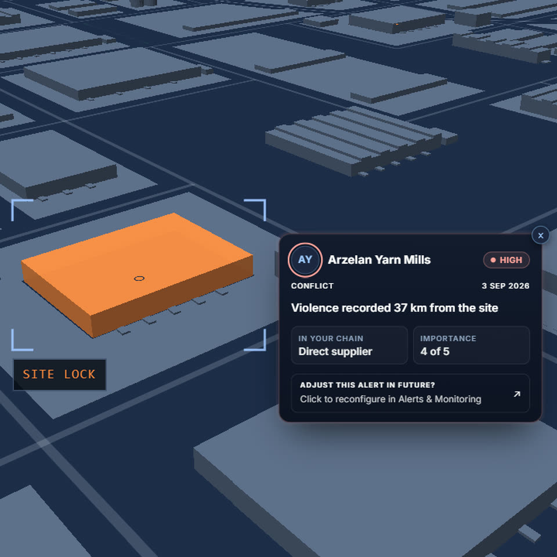Click the SITE LOCK label
The height and width of the screenshot is (557, 557).
pos(59,374)
